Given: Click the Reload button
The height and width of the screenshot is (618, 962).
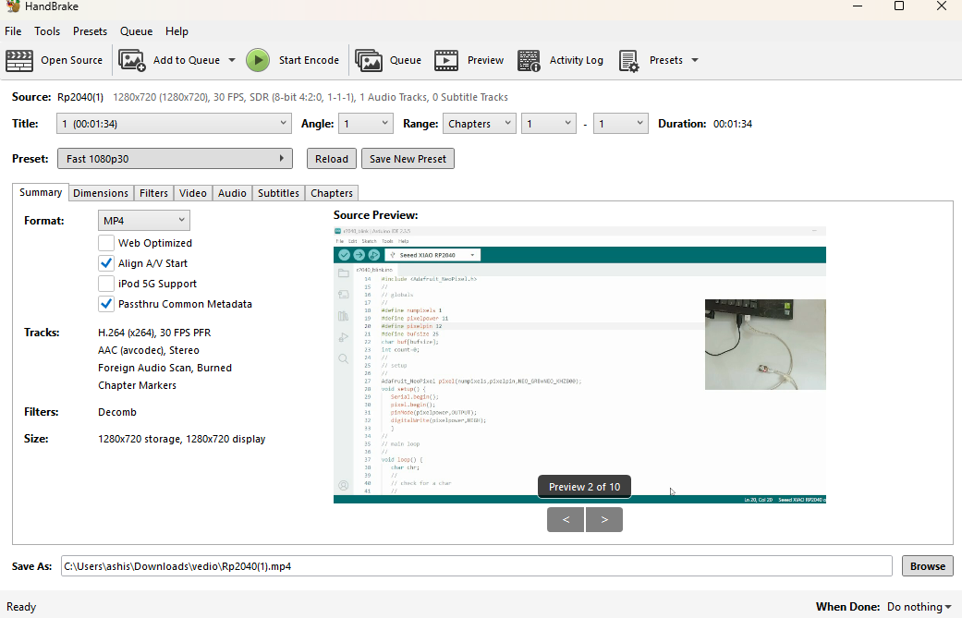Looking at the screenshot, I should [x=332, y=159].
